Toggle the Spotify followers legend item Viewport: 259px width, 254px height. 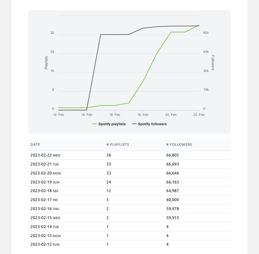[149, 124]
